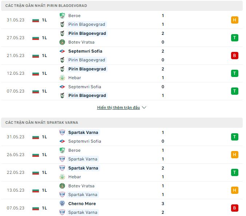Click the 1L league label on 13.05.23 row
Screen dimensions: 246x216
(44, 190)
